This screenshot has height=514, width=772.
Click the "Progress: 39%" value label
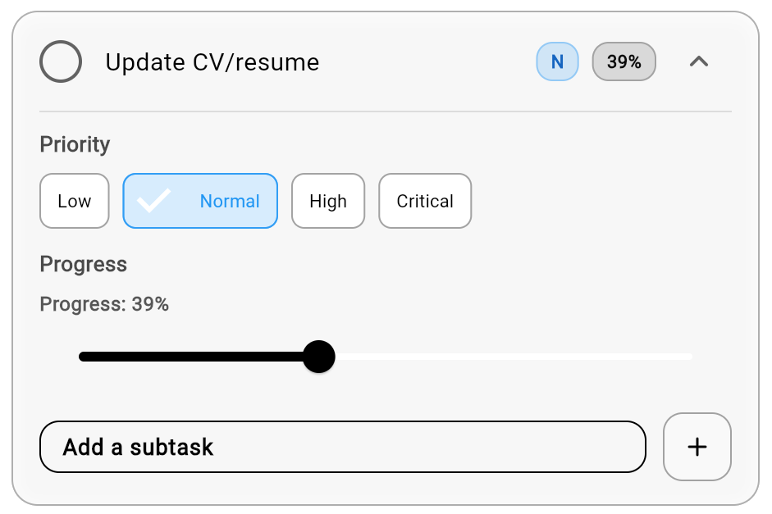pos(104,304)
